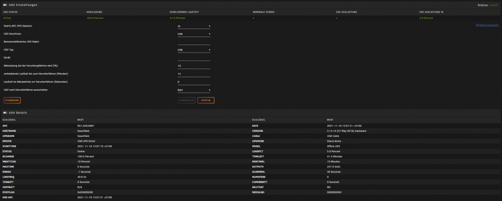Click the HOSTNAME value SauerRaid
Screen dimensions: 502x201
[x=83, y=131]
